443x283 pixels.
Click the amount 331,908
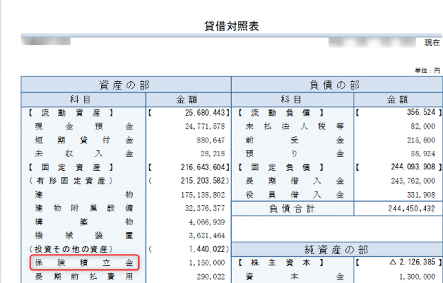421,195
